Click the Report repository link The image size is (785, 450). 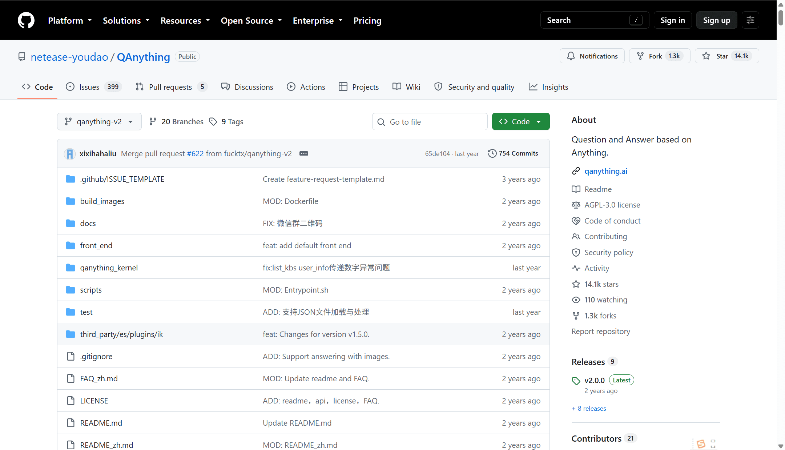click(601, 332)
